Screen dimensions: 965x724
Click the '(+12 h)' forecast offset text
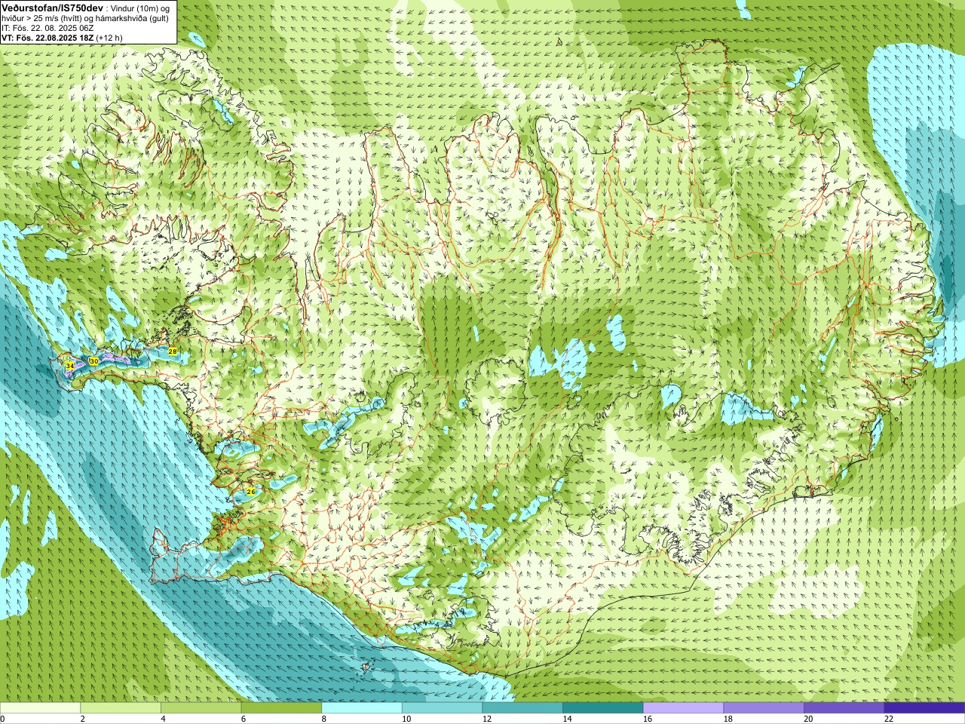pyautogui.click(x=109, y=38)
